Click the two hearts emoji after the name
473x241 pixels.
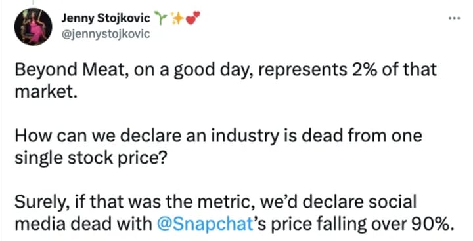(x=192, y=18)
